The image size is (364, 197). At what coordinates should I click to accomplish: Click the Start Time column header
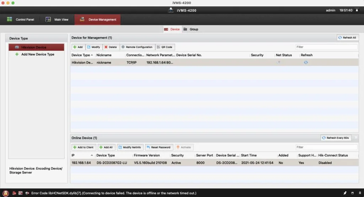point(248,155)
